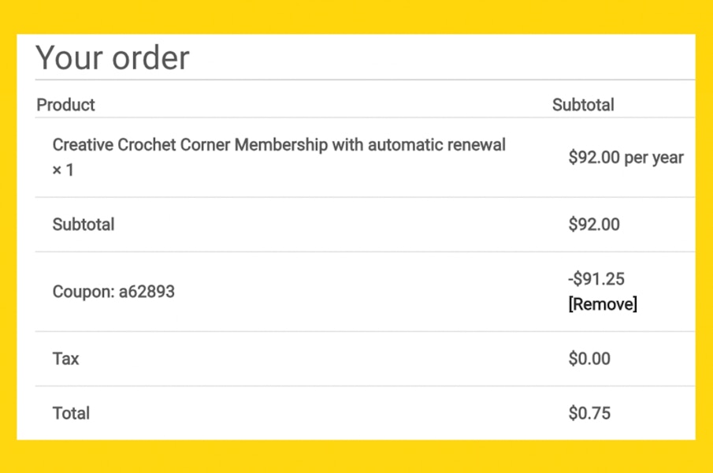Select the $0.75 total amount

click(589, 413)
